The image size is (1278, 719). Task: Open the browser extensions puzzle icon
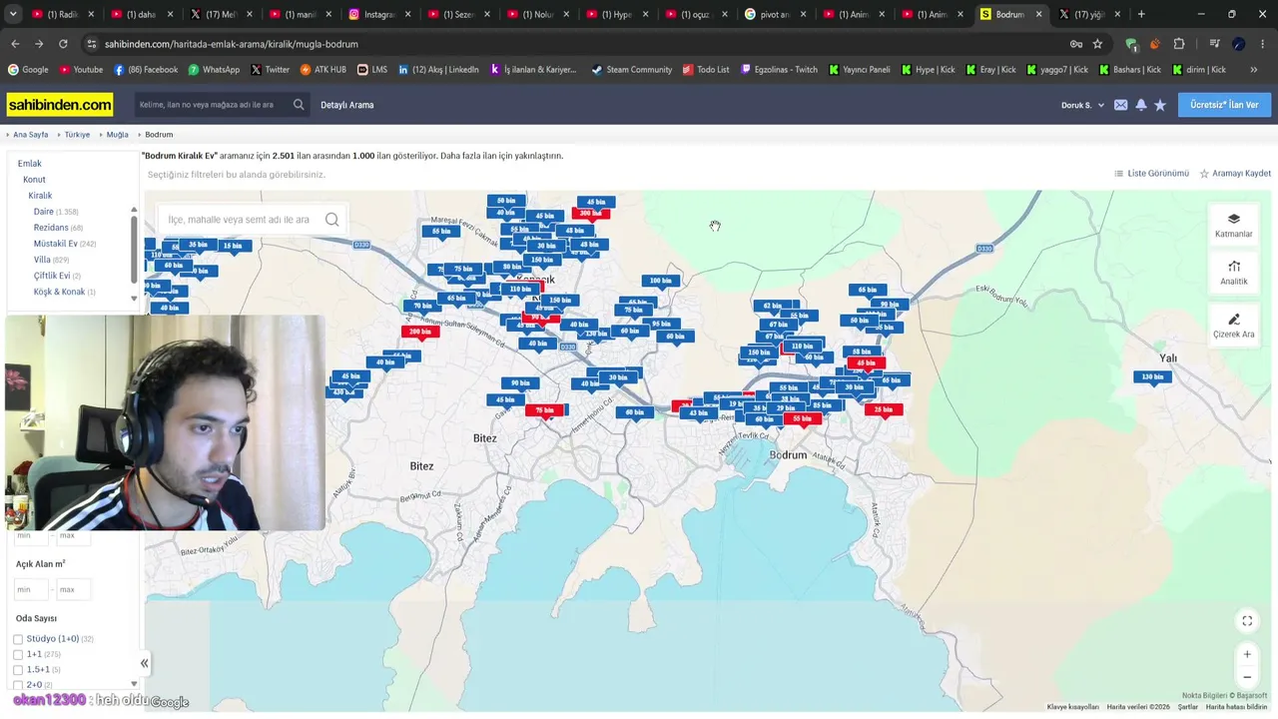coord(1179,44)
